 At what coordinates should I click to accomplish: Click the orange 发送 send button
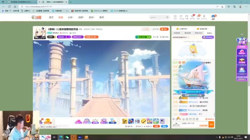click(x=211, y=124)
